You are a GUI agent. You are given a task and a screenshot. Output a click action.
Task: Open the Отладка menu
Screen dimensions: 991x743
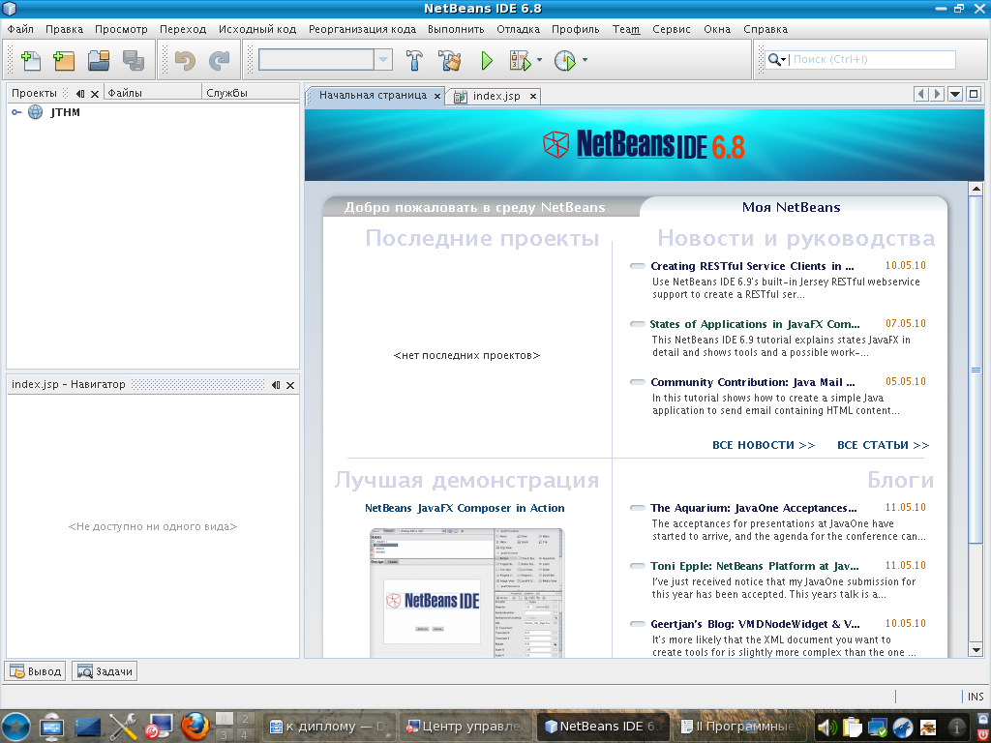(518, 29)
